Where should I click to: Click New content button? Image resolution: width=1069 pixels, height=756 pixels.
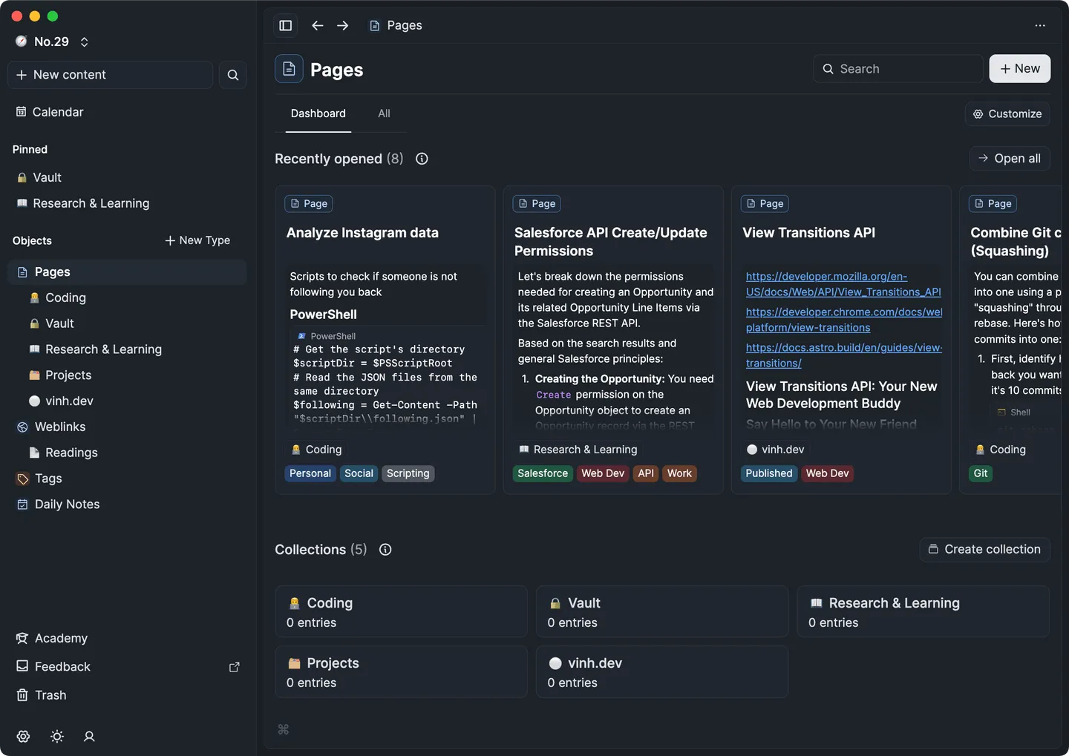point(111,75)
